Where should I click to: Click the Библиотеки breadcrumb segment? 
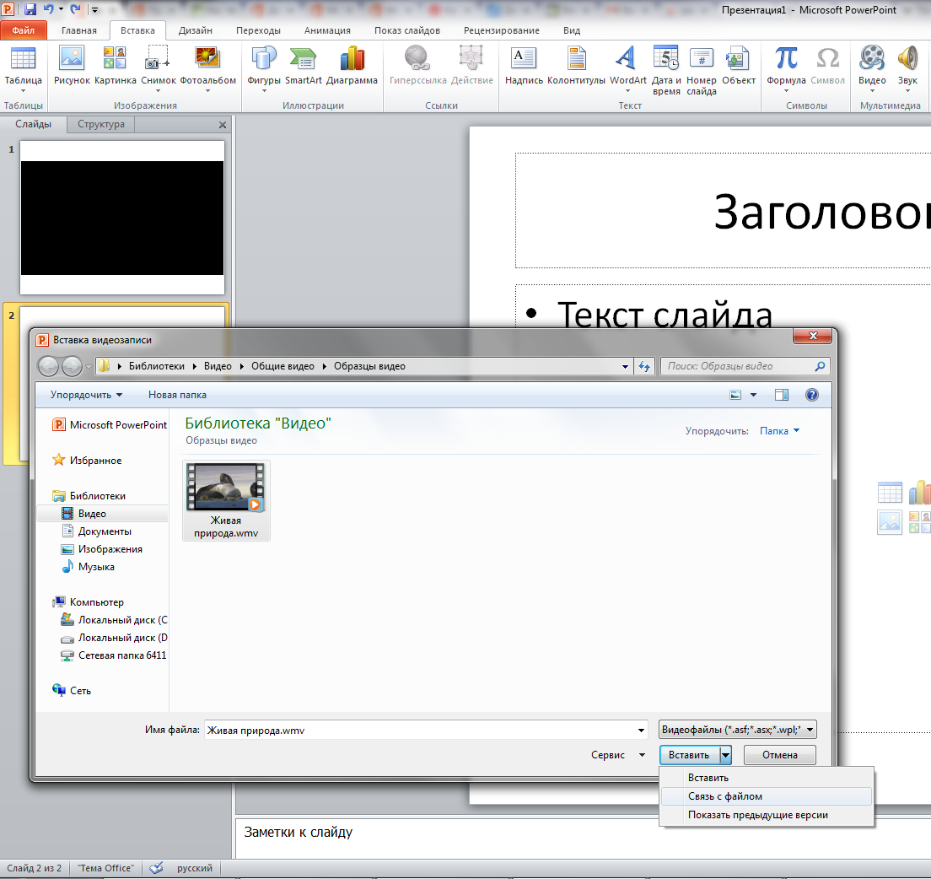point(157,366)
